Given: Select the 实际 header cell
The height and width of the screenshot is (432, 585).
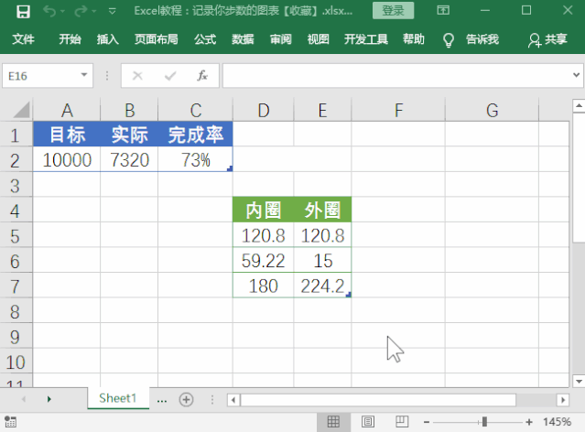Looking at the screenshot, I should point(129,135).
